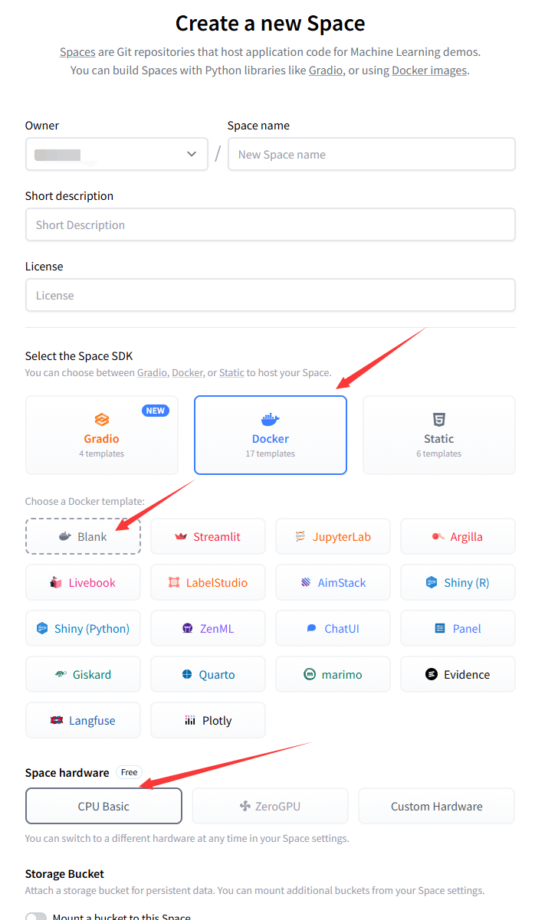Open the Owner dropdown

(x=117, y=154)
